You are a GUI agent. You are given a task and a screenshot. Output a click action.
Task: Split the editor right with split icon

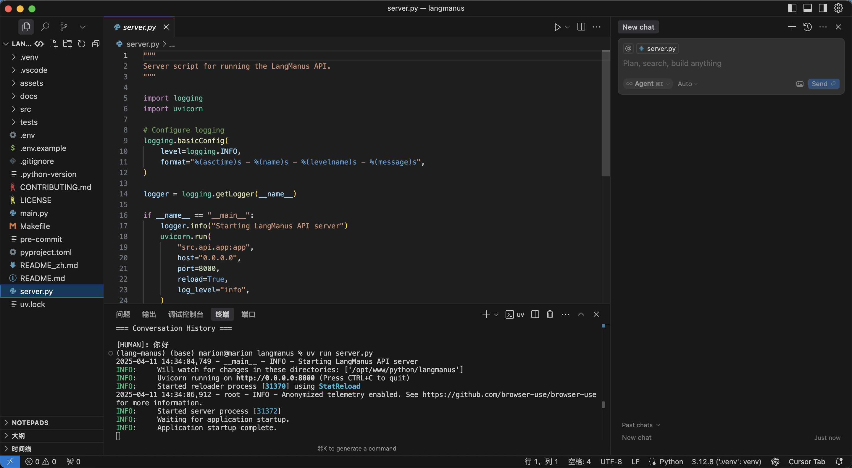tap(581, 27)
